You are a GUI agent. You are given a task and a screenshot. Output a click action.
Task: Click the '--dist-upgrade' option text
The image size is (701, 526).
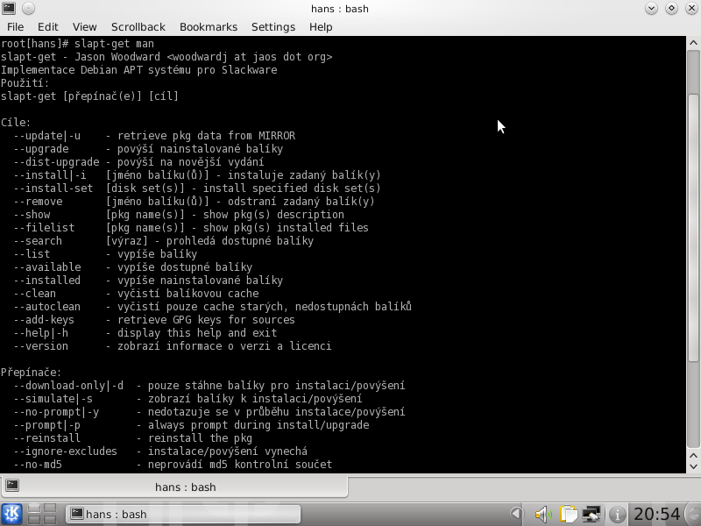[x=56, y=162]
